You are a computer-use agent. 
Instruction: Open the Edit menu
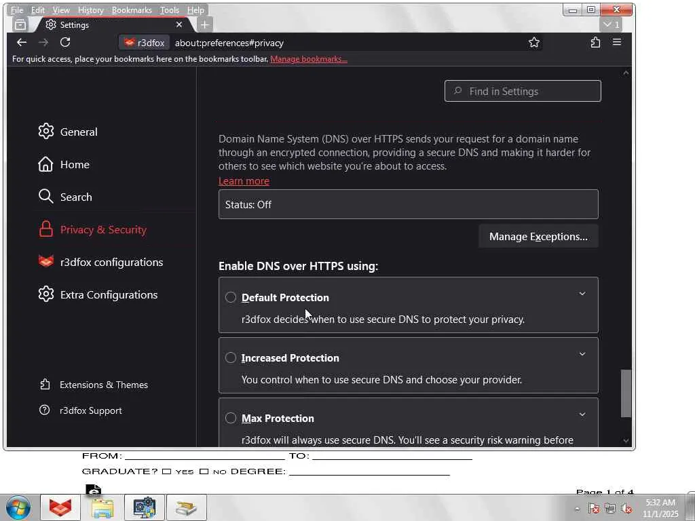click(38, 9)
